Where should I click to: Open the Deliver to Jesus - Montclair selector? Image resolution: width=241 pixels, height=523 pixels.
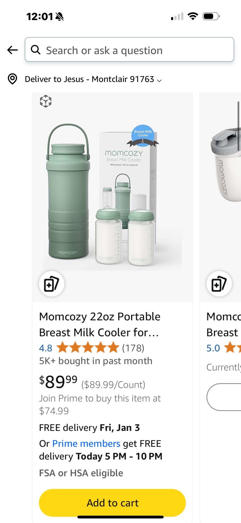(x=89, y=79)
